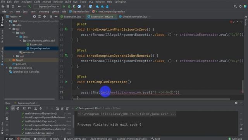This screenshot has width=248, height=140.
Task: Expand External Libraries node
Action: pyautogui.click(x=7, y=68)
